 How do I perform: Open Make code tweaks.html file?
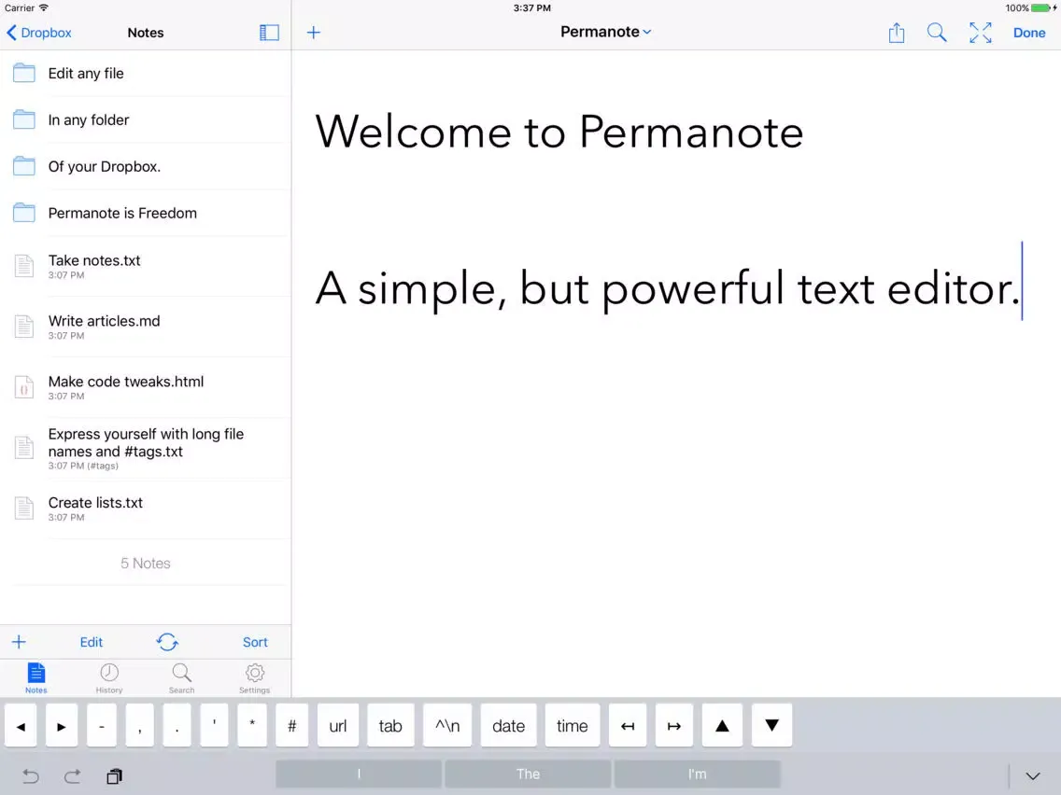pos(146,387)
